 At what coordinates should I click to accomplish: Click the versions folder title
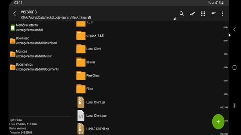tap(29, 12)
